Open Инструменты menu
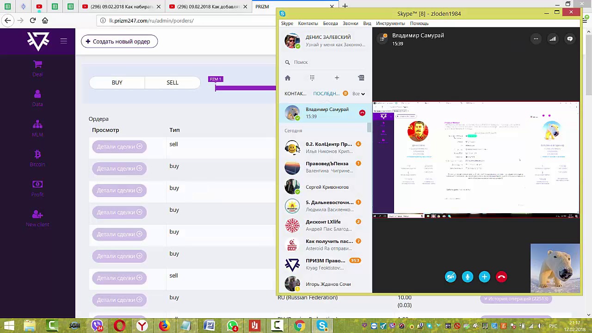 point(390,23)
